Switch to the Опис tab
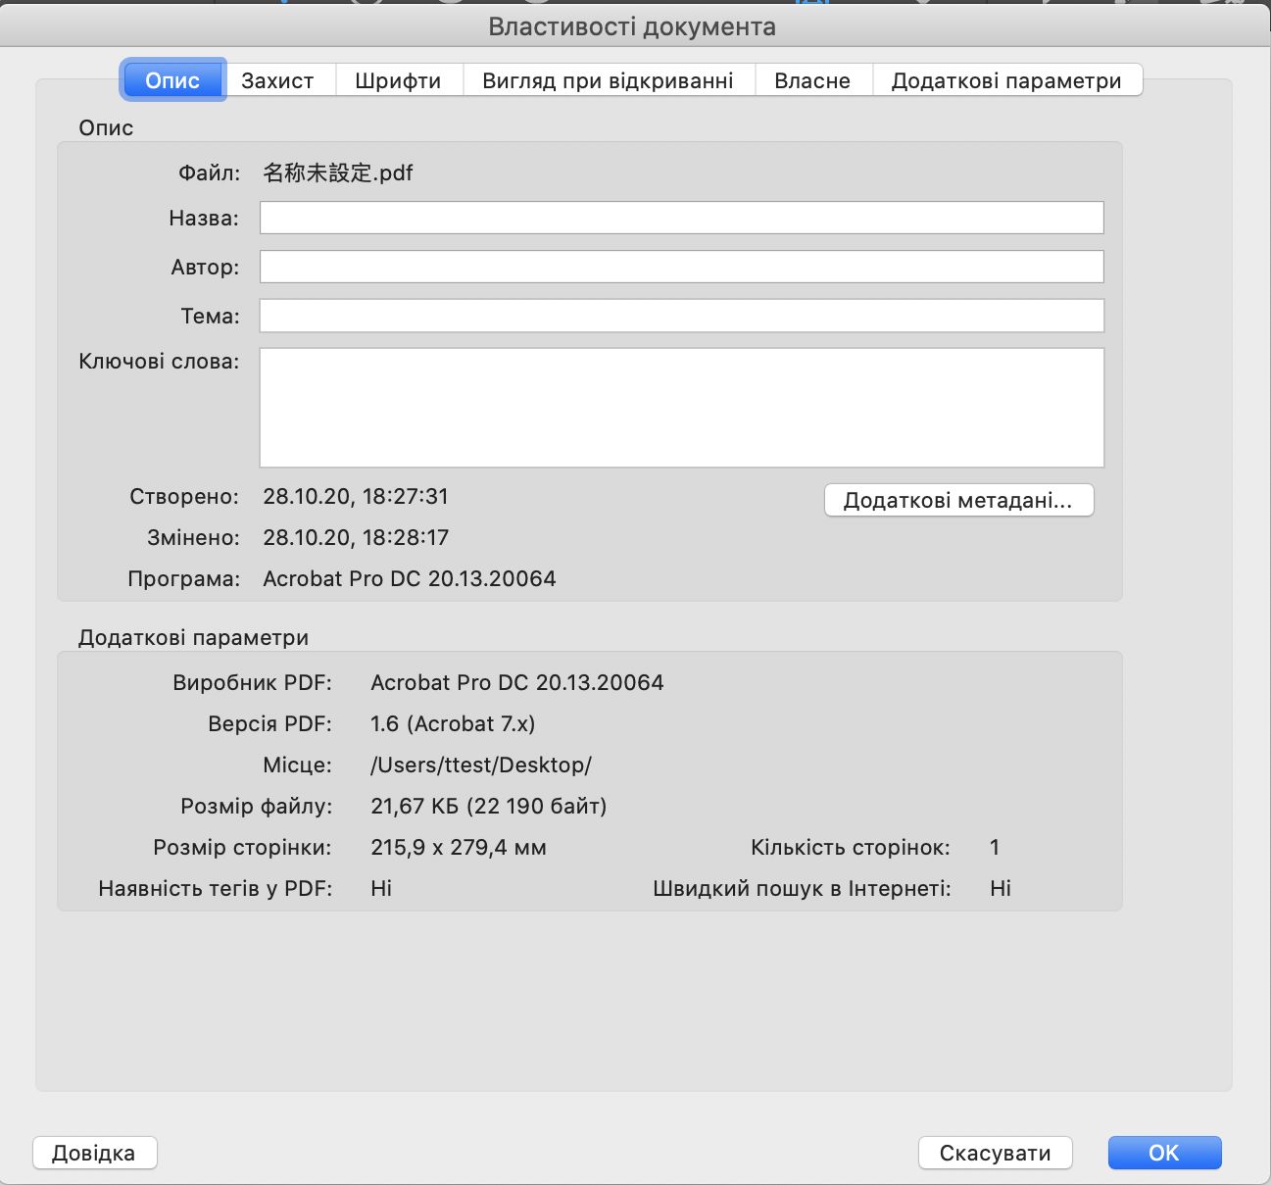 click(172, 80)
